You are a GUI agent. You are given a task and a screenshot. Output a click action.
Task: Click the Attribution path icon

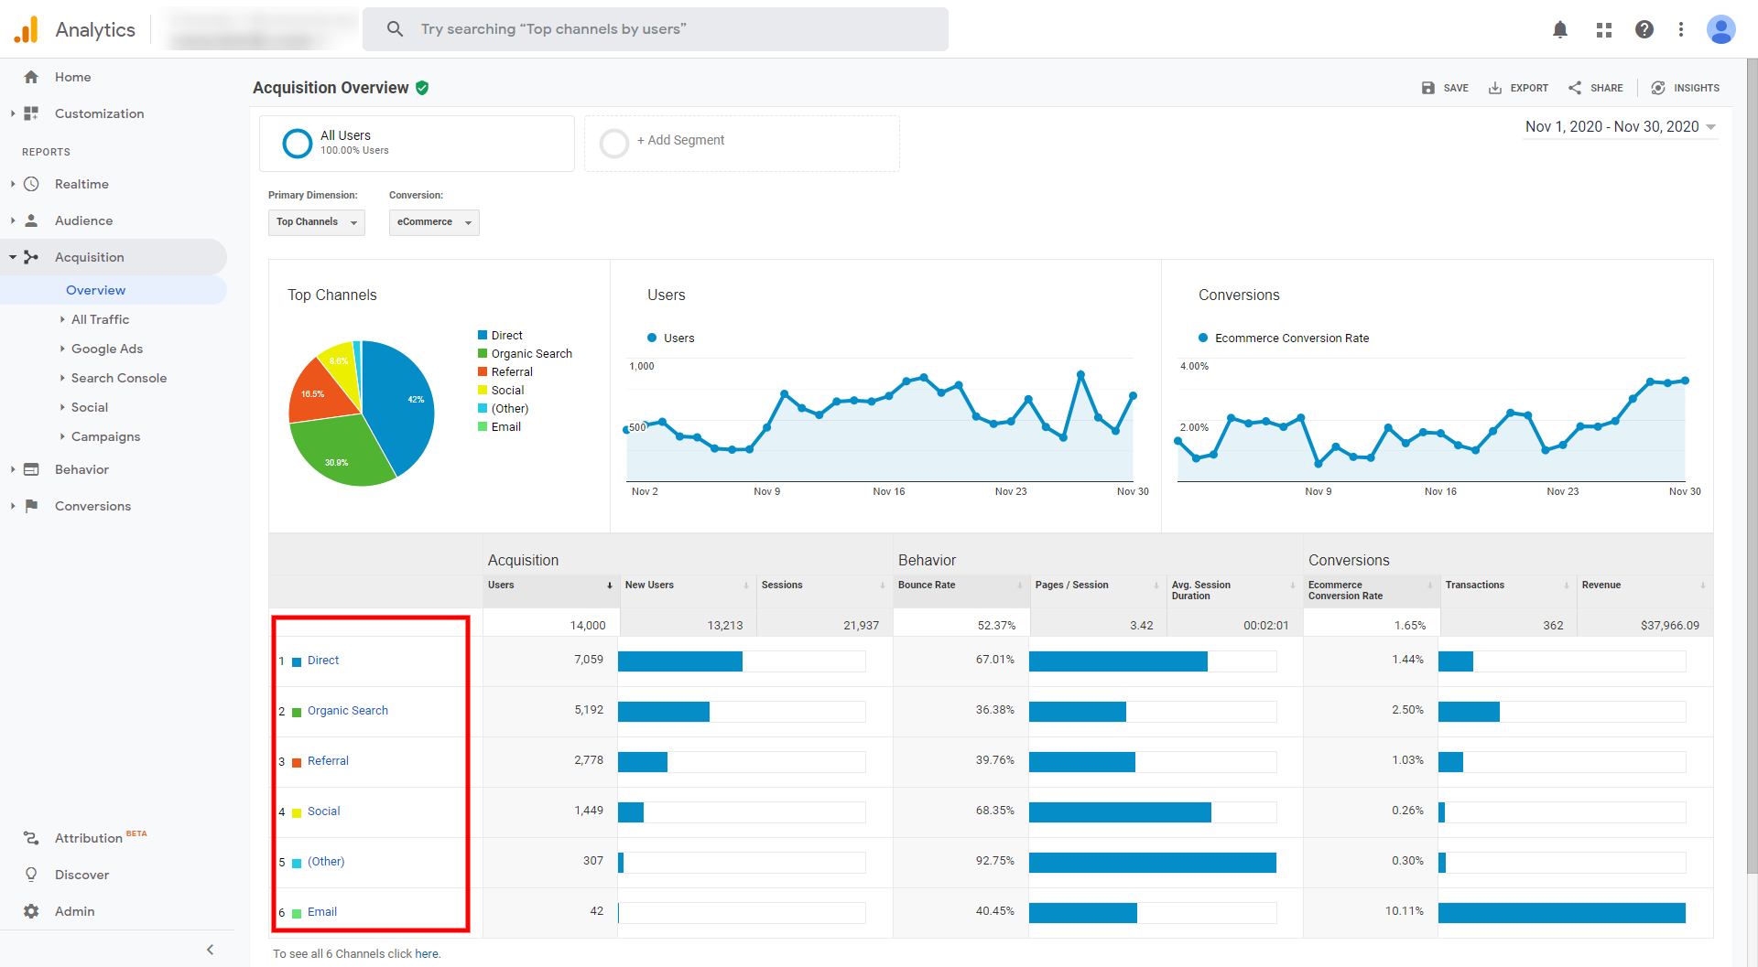[x=31, y=838]
